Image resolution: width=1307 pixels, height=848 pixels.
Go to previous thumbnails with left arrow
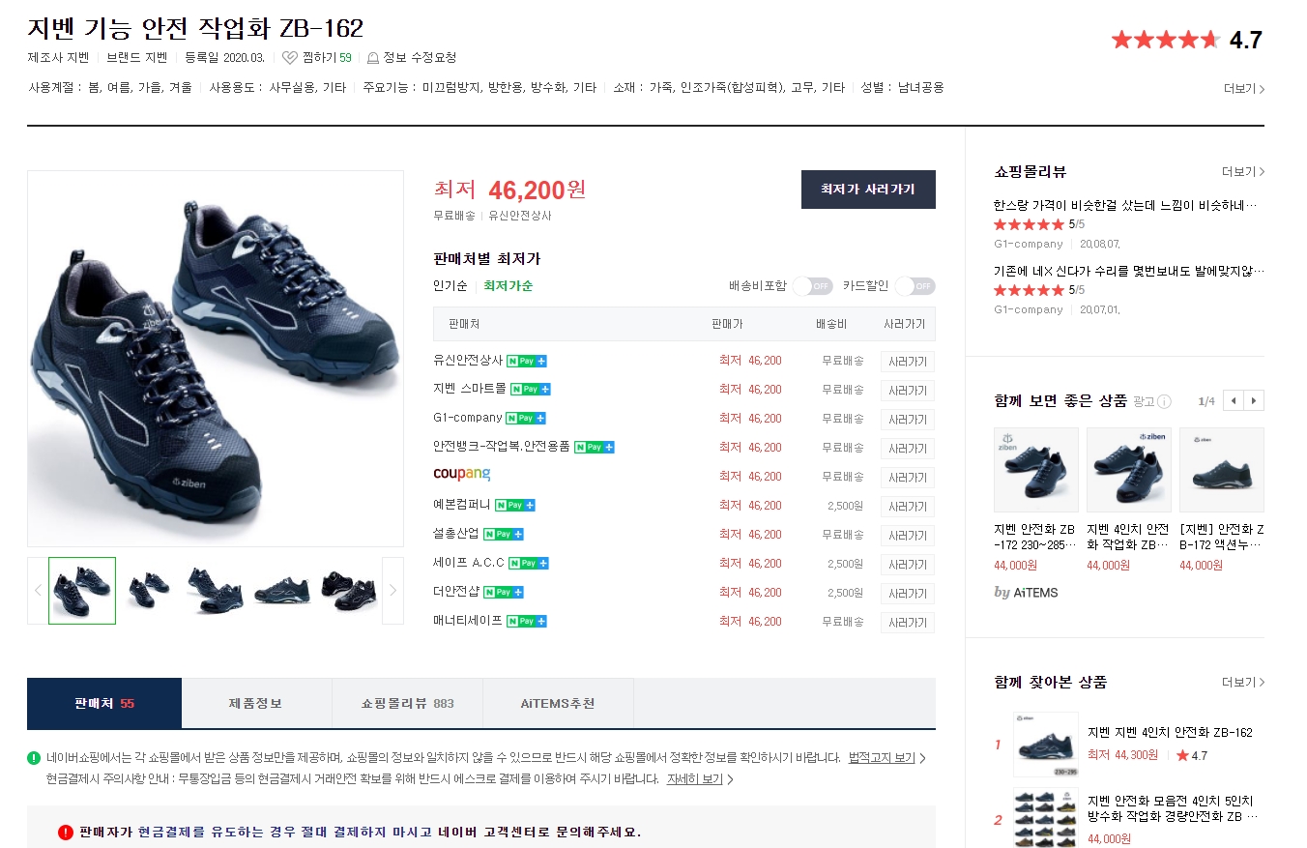pos(38,591)
